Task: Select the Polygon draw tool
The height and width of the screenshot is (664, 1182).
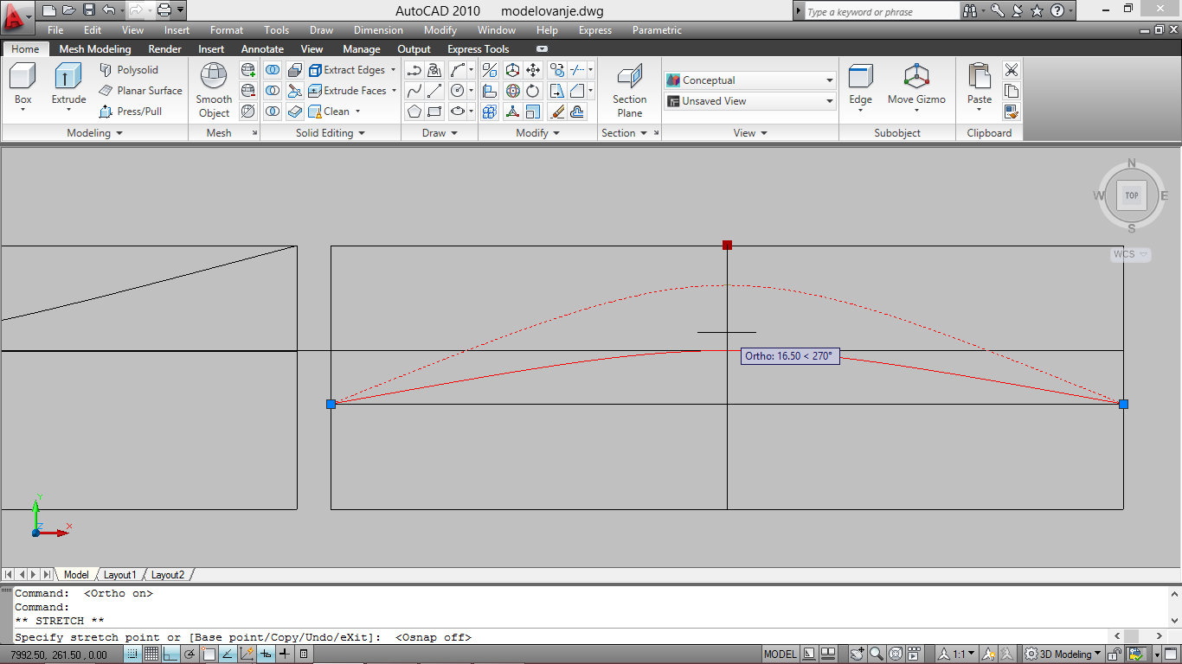Action: coord(414,112)
